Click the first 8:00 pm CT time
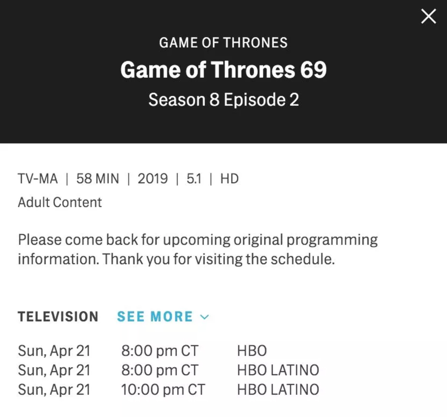Image resolution: width=447 pixels, height=417 pixels. click(159, 351)
